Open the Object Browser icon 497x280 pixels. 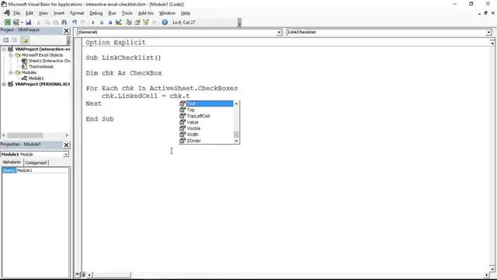pyautogui.click(x=146, y=23)
